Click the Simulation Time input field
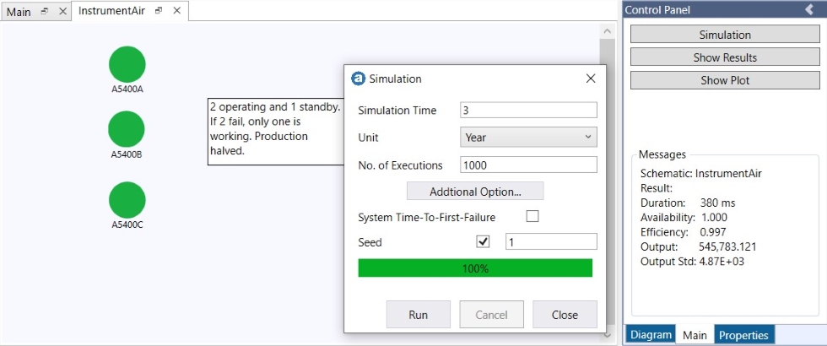 tap(528, 111)
